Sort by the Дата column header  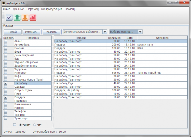point(129,38)
